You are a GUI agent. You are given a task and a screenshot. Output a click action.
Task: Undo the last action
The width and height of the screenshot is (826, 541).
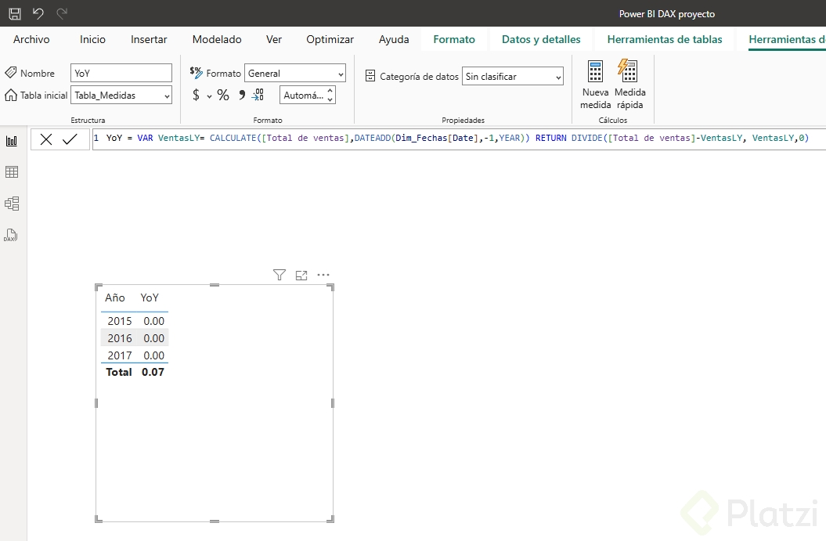[x=38, y=13]
